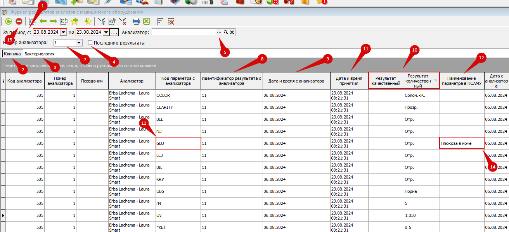
Task: Select the Клиника tab
Action: pyautogui.click(x=12, y=54)
